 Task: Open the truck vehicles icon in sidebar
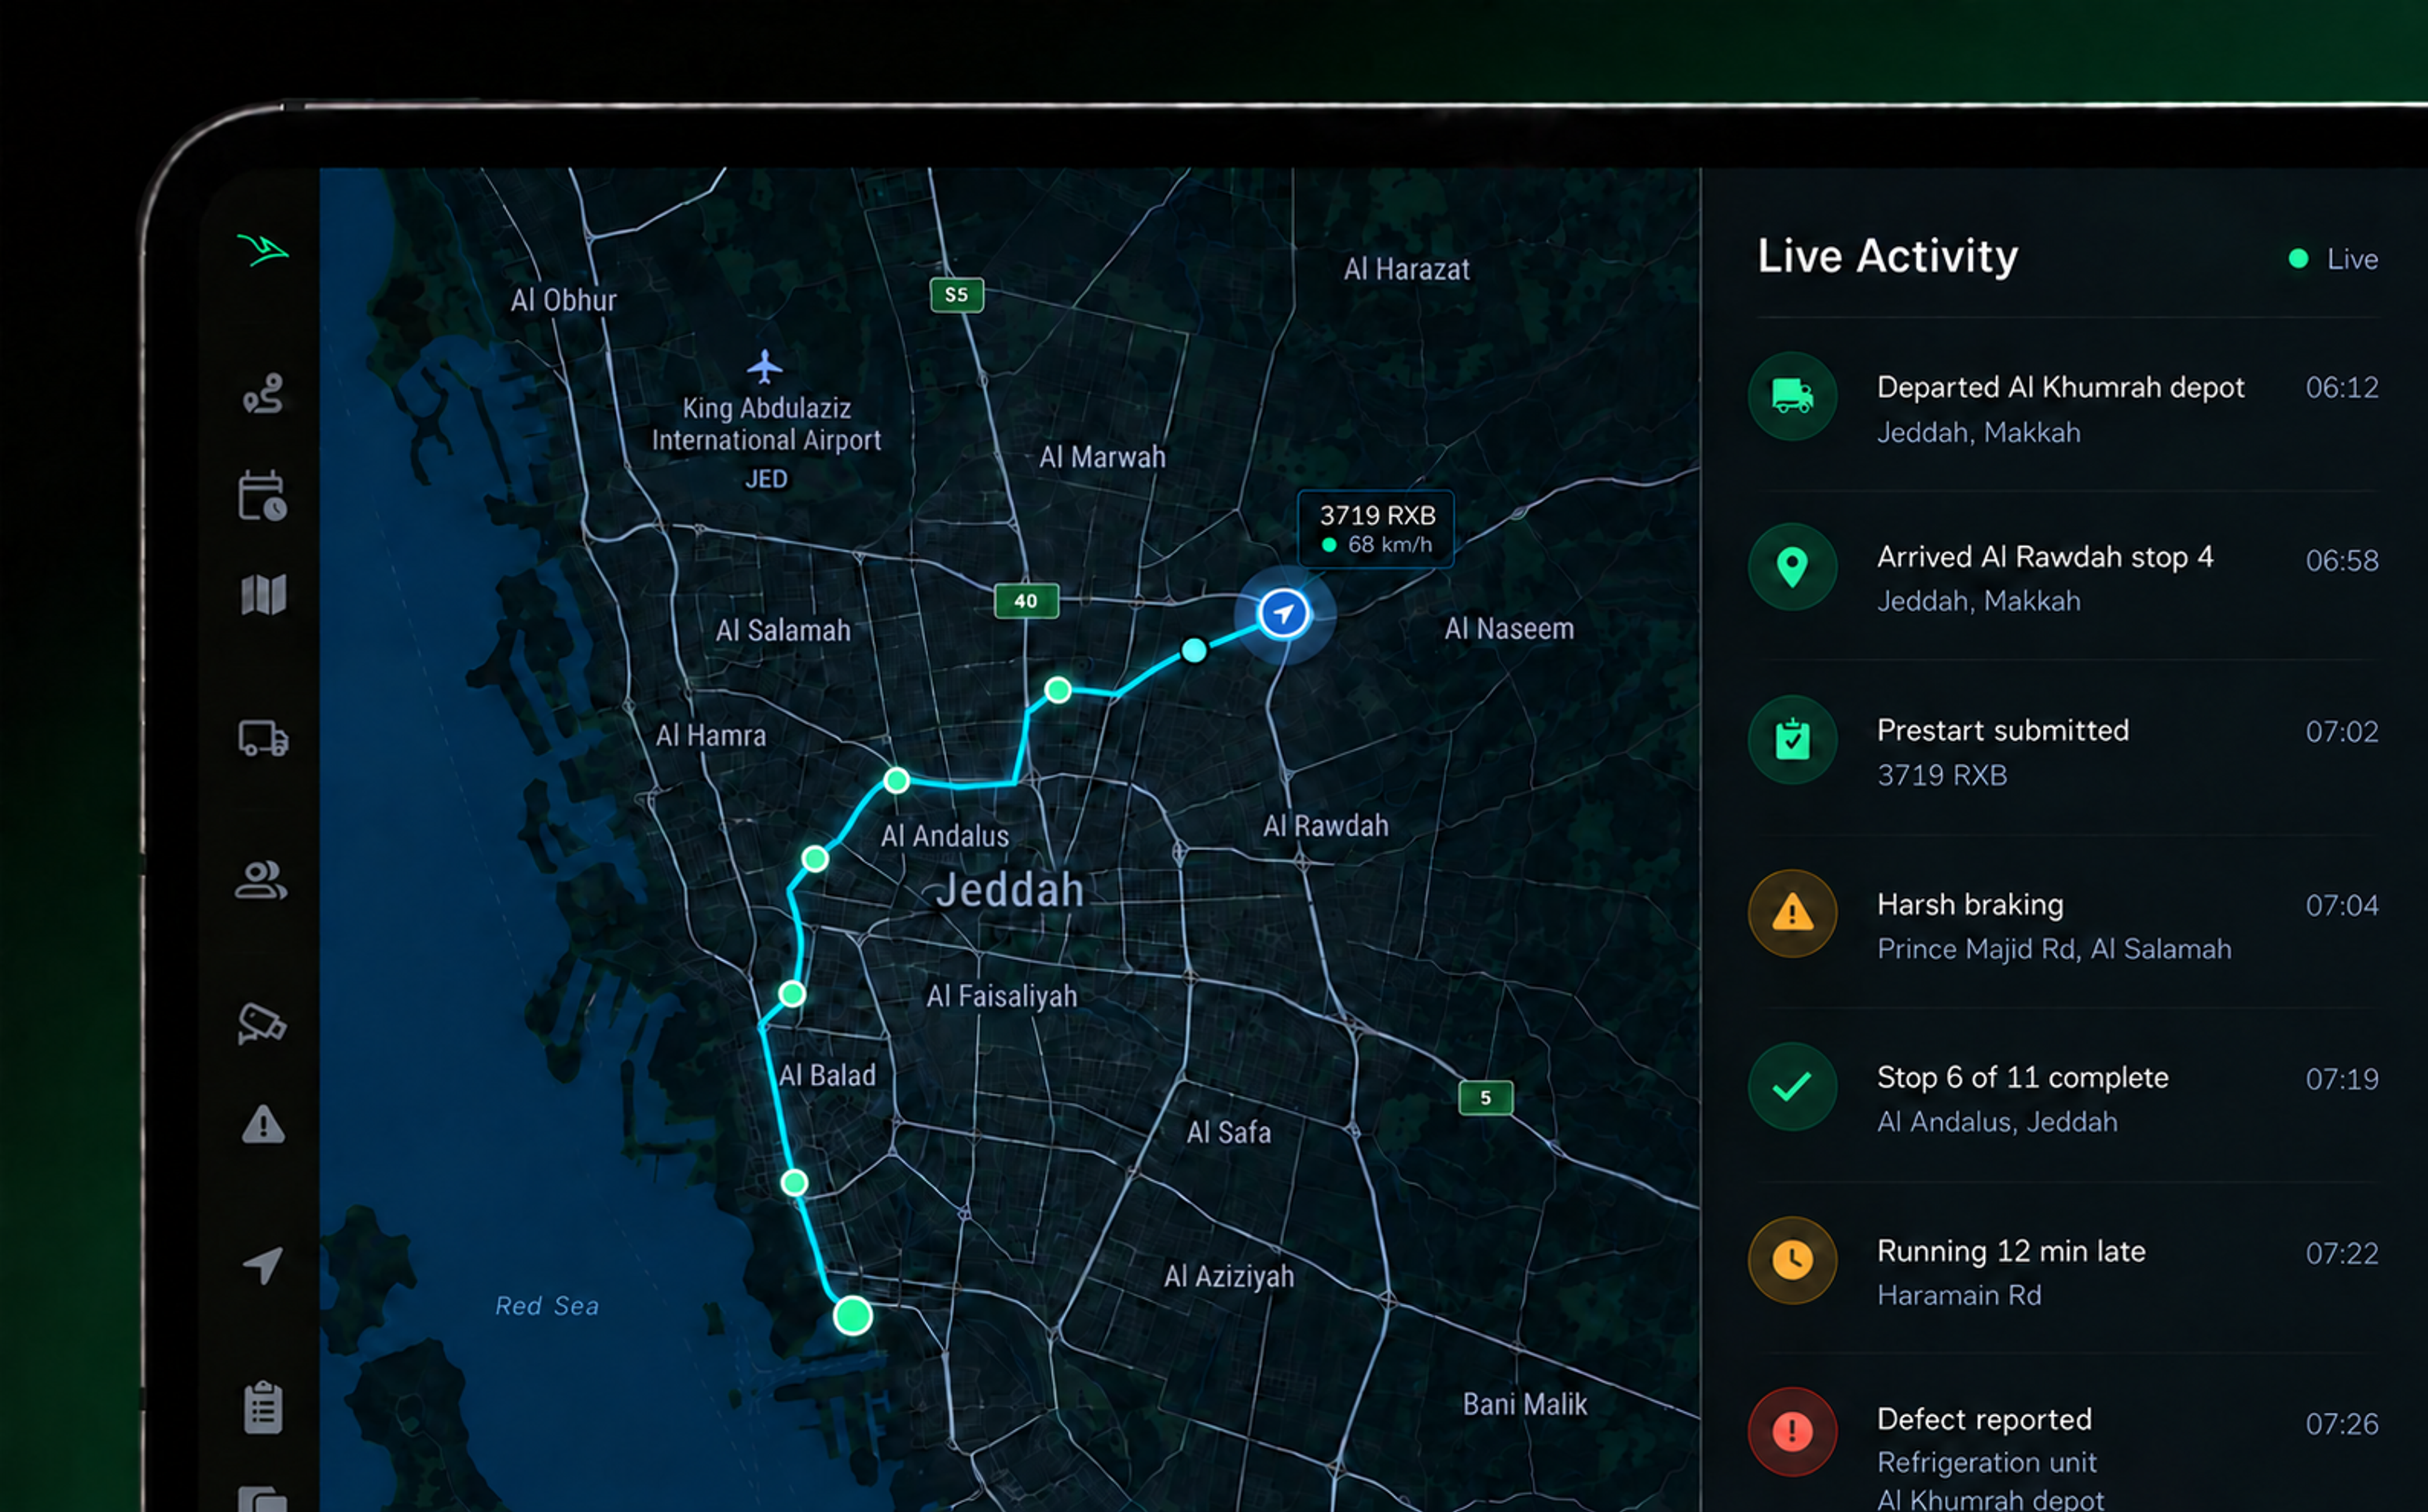264,738
